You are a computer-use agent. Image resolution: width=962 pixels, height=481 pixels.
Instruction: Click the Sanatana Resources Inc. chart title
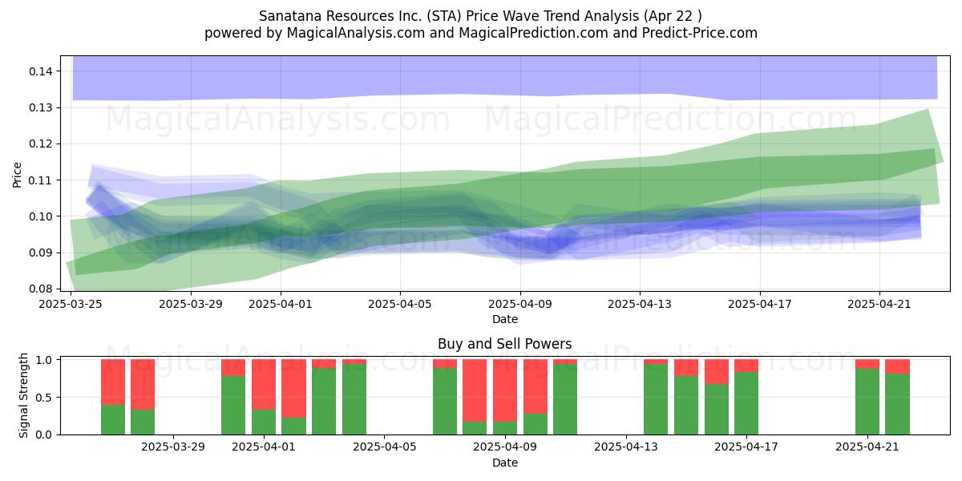coord(481,16)
